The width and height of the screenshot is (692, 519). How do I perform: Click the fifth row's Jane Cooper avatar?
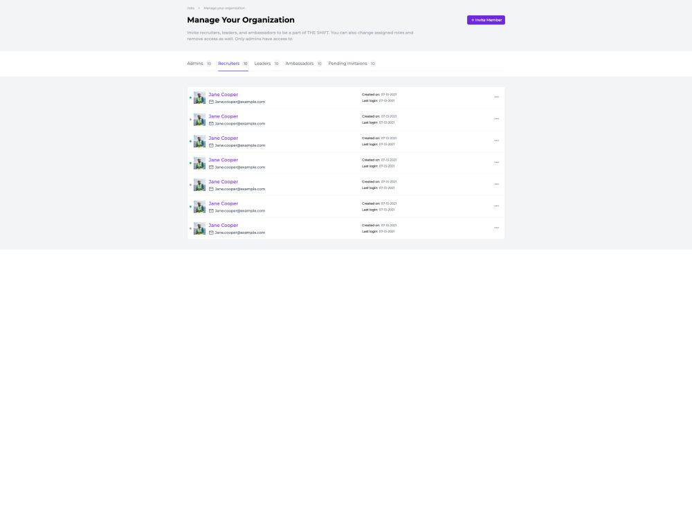[199, 185]
